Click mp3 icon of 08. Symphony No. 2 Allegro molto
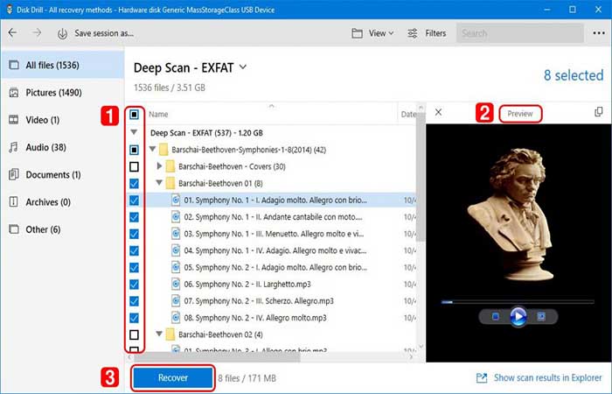Image resolution: width=612 pixels, height=394 pixels. 176,318
